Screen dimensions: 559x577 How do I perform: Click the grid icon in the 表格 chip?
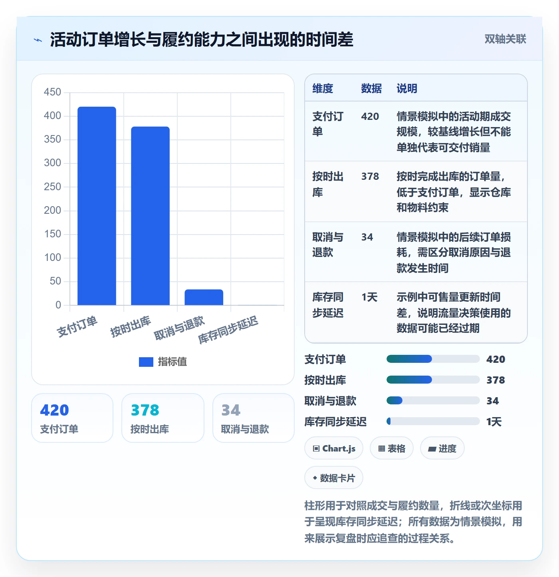point(382,449)
